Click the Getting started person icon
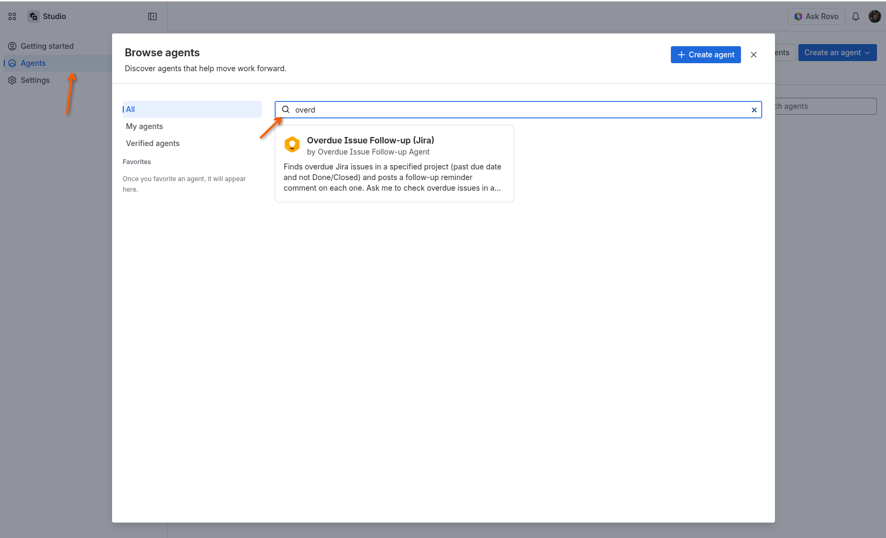886x538 pixels. click(12, 46)
